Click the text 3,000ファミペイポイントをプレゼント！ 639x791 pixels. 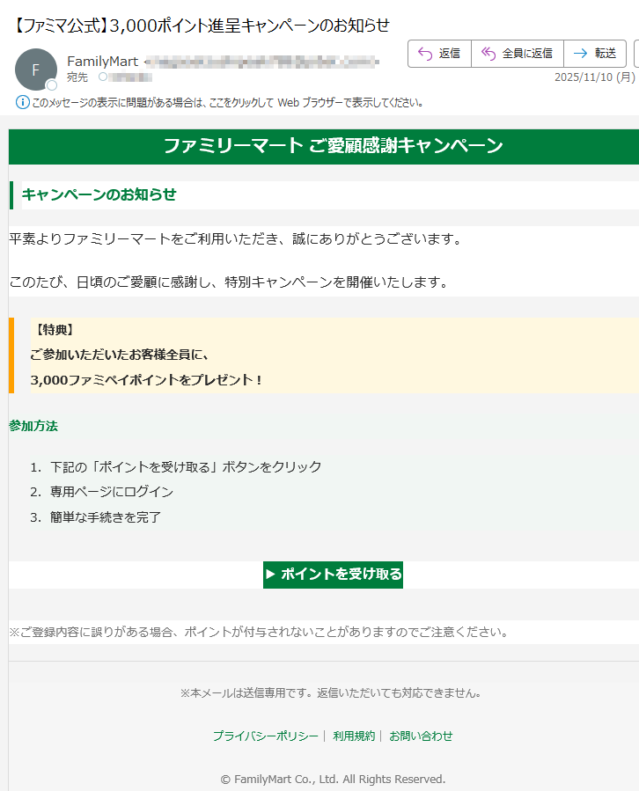pyautogui.click(x=146, y=380)
